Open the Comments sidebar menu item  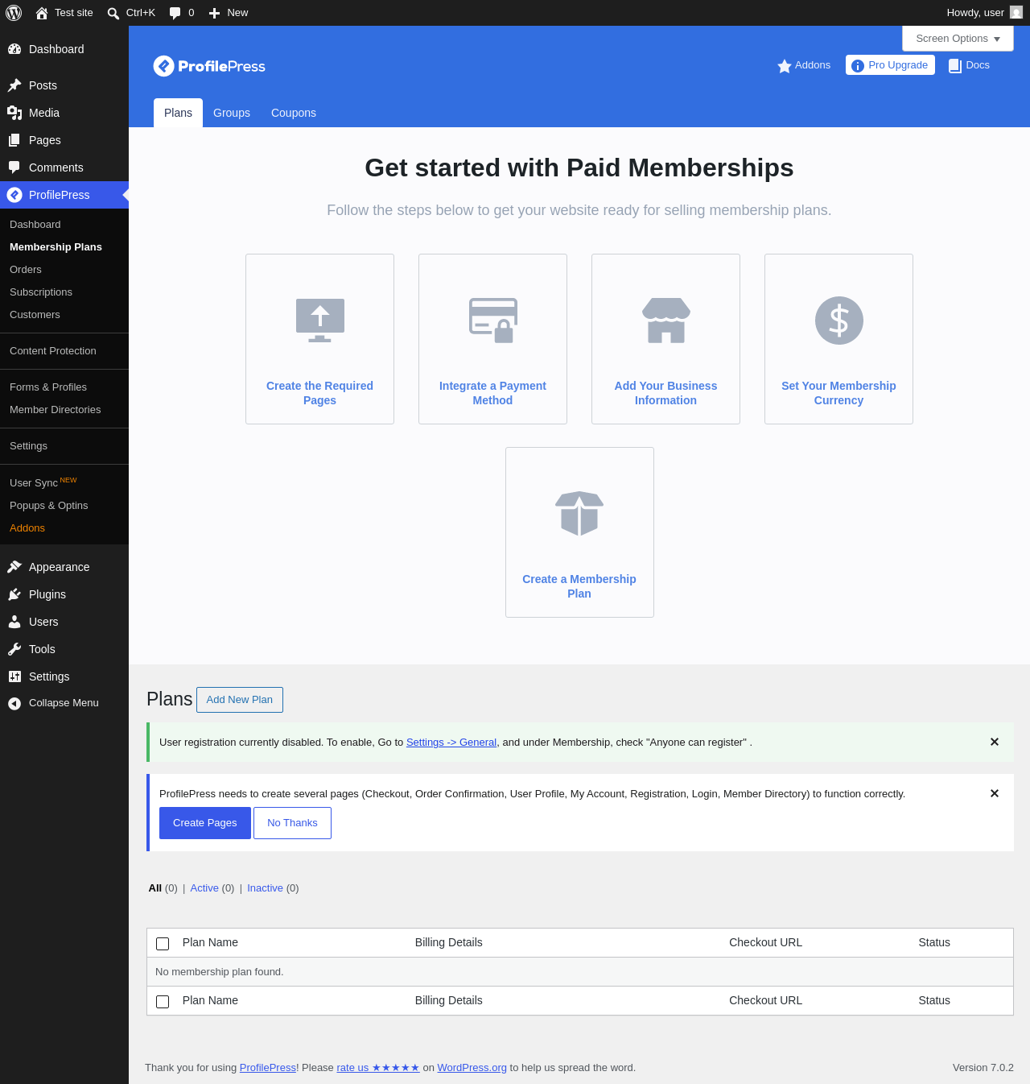point(64,168)
